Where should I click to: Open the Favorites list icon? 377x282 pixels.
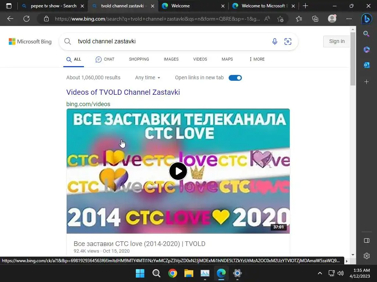tap(299, 19)
